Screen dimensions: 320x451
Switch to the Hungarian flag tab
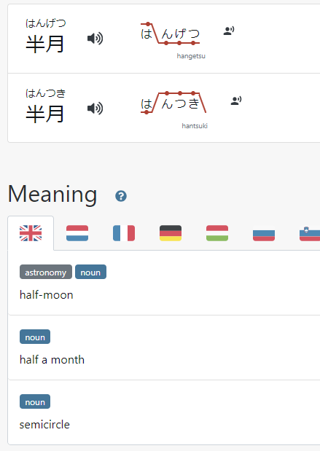tap(217, 233)
